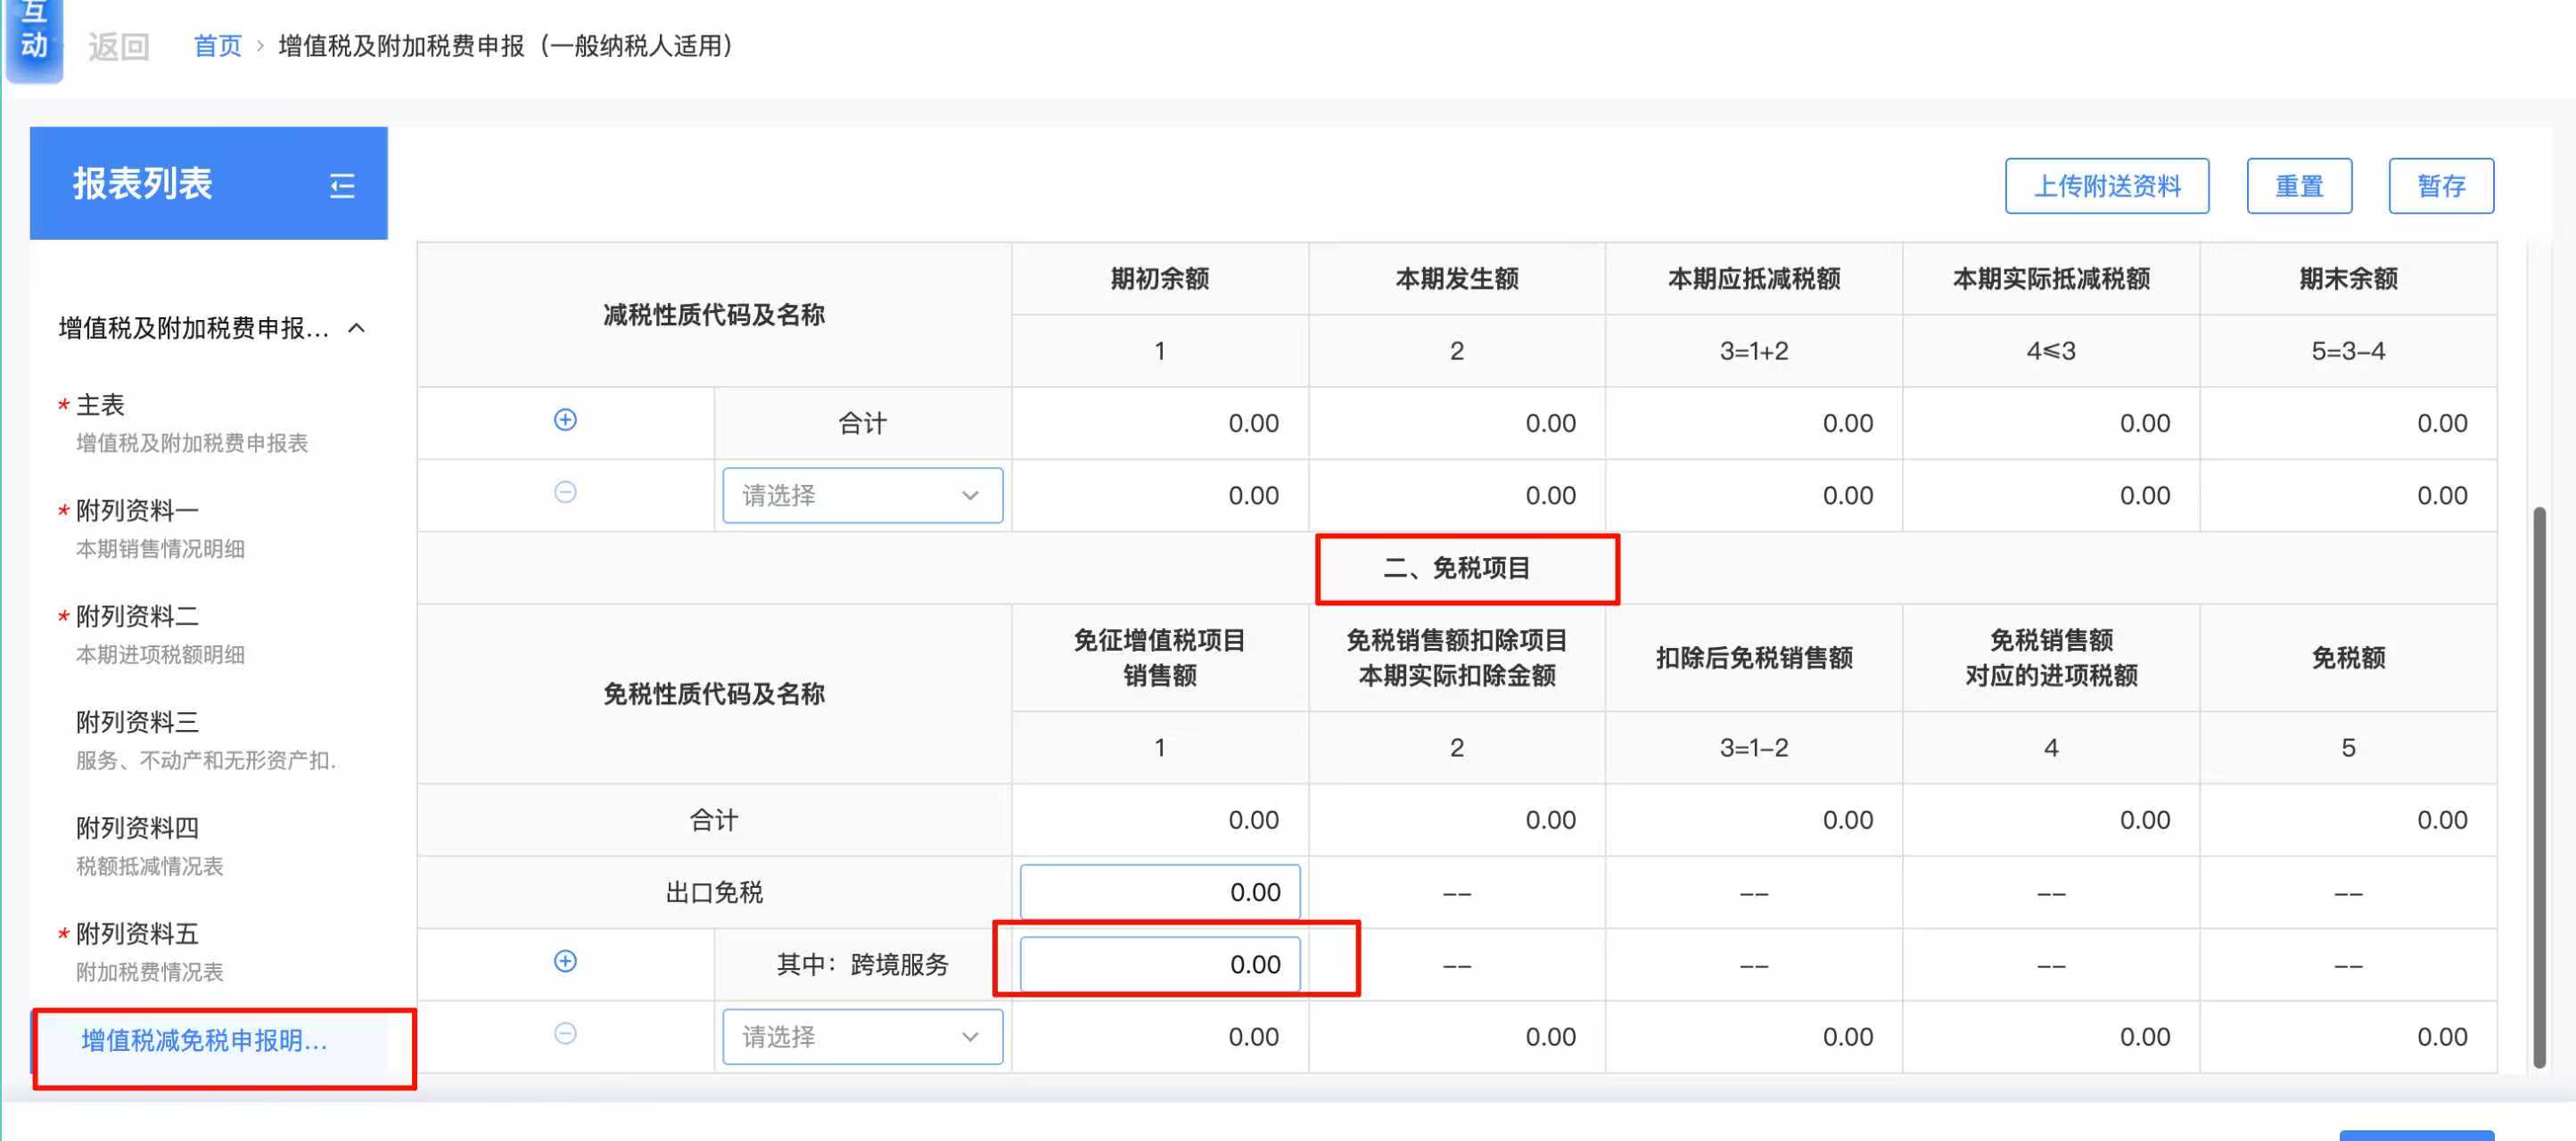Open the 减税性质 请选择 dropdown

coord(862,495)
